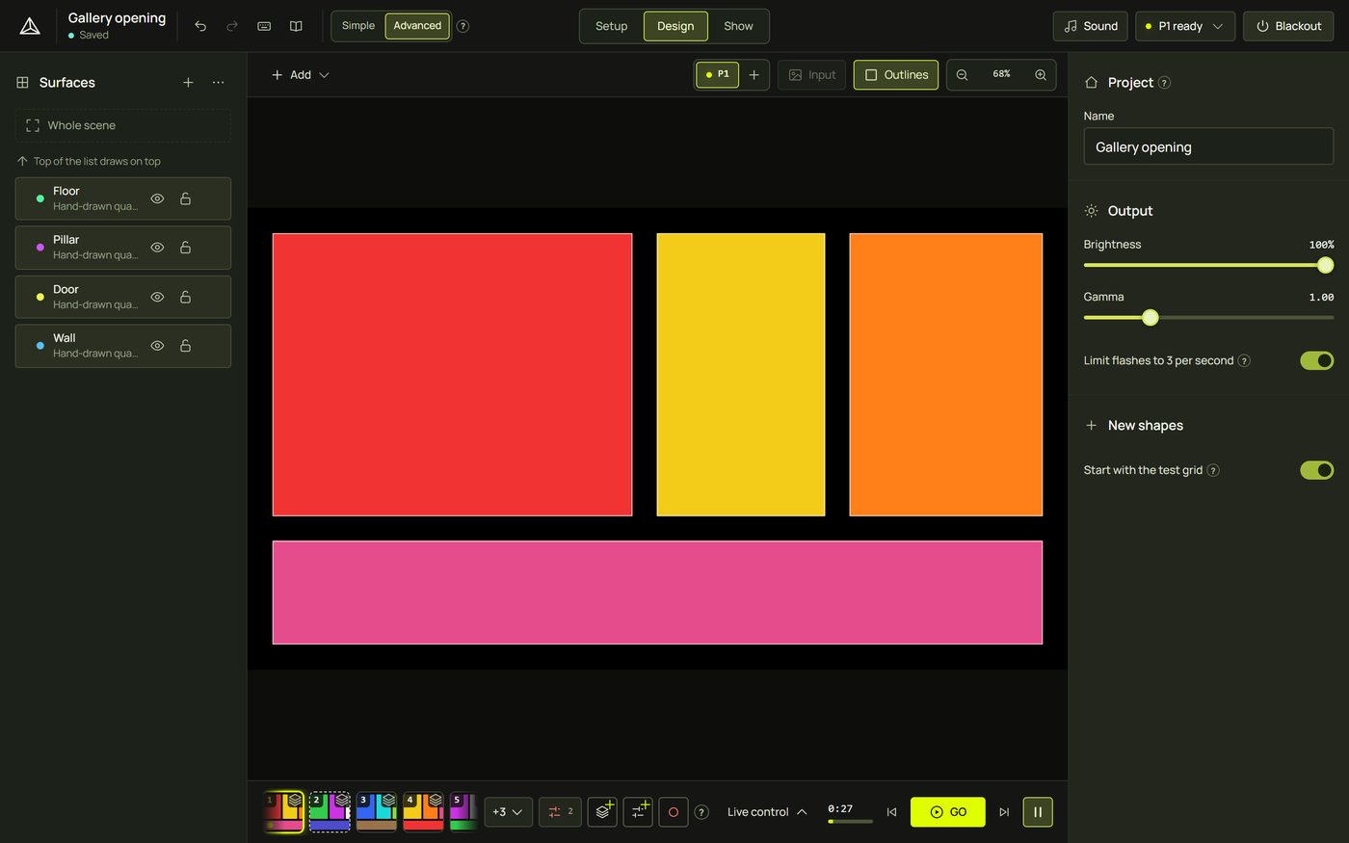Image resolution: width=1349 pixels, height=843 pixels.
Task: Click the Blackout button
Action: pyautogui.click(x=1288, y=26)
